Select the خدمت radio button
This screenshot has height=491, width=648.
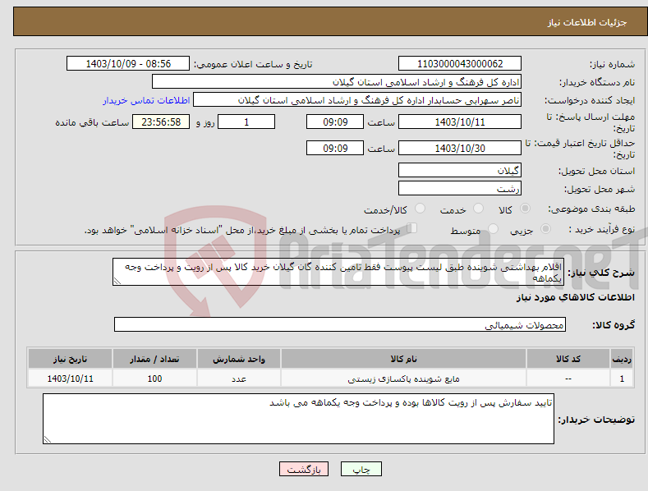[x=478, y=209]
